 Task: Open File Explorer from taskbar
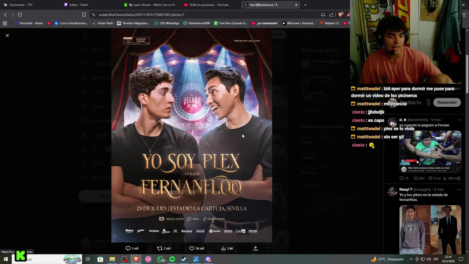tap(112, 259)
